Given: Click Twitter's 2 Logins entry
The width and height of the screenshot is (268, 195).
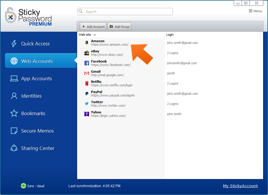Looking at the screenshot, I should (x=173, y=104).
